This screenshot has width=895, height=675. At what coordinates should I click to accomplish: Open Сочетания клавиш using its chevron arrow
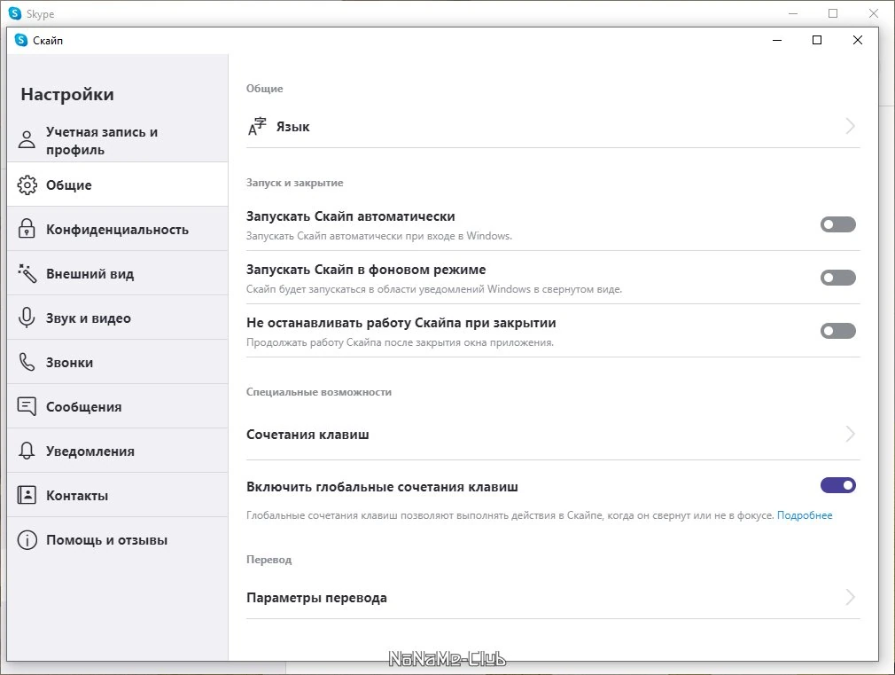850,435
